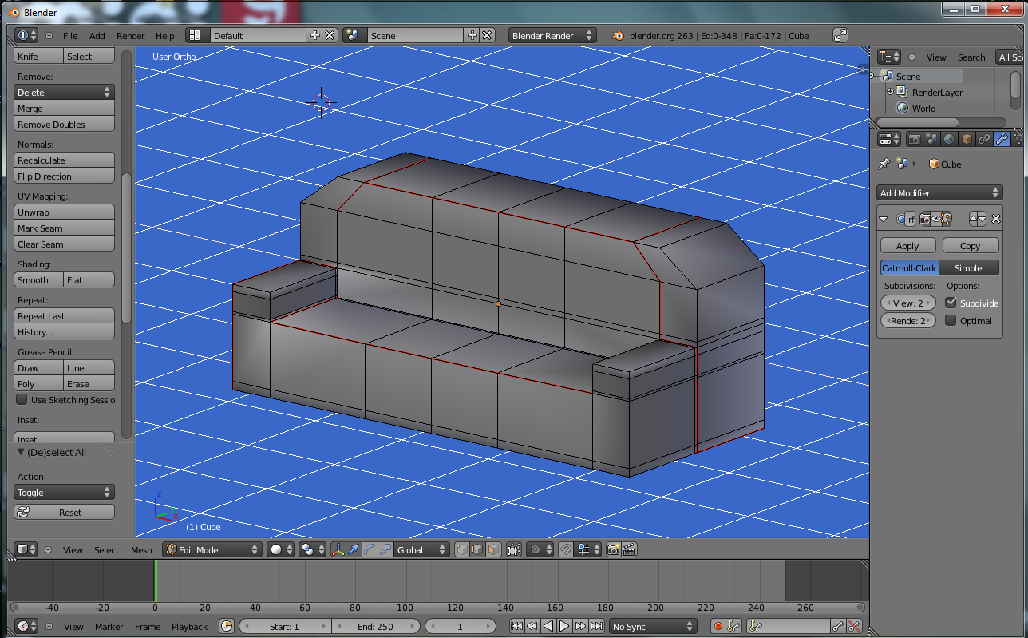Click the World properties globe icon

point(949,139)
